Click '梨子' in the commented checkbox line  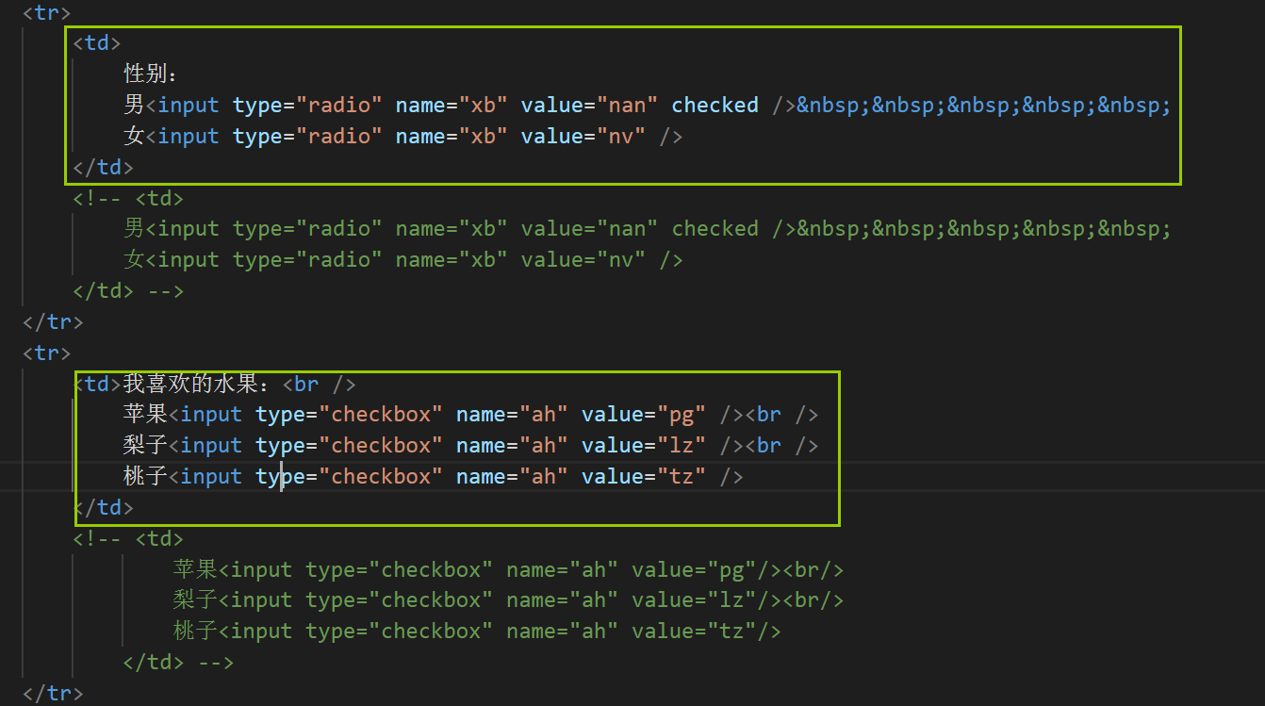click(195, 599)
